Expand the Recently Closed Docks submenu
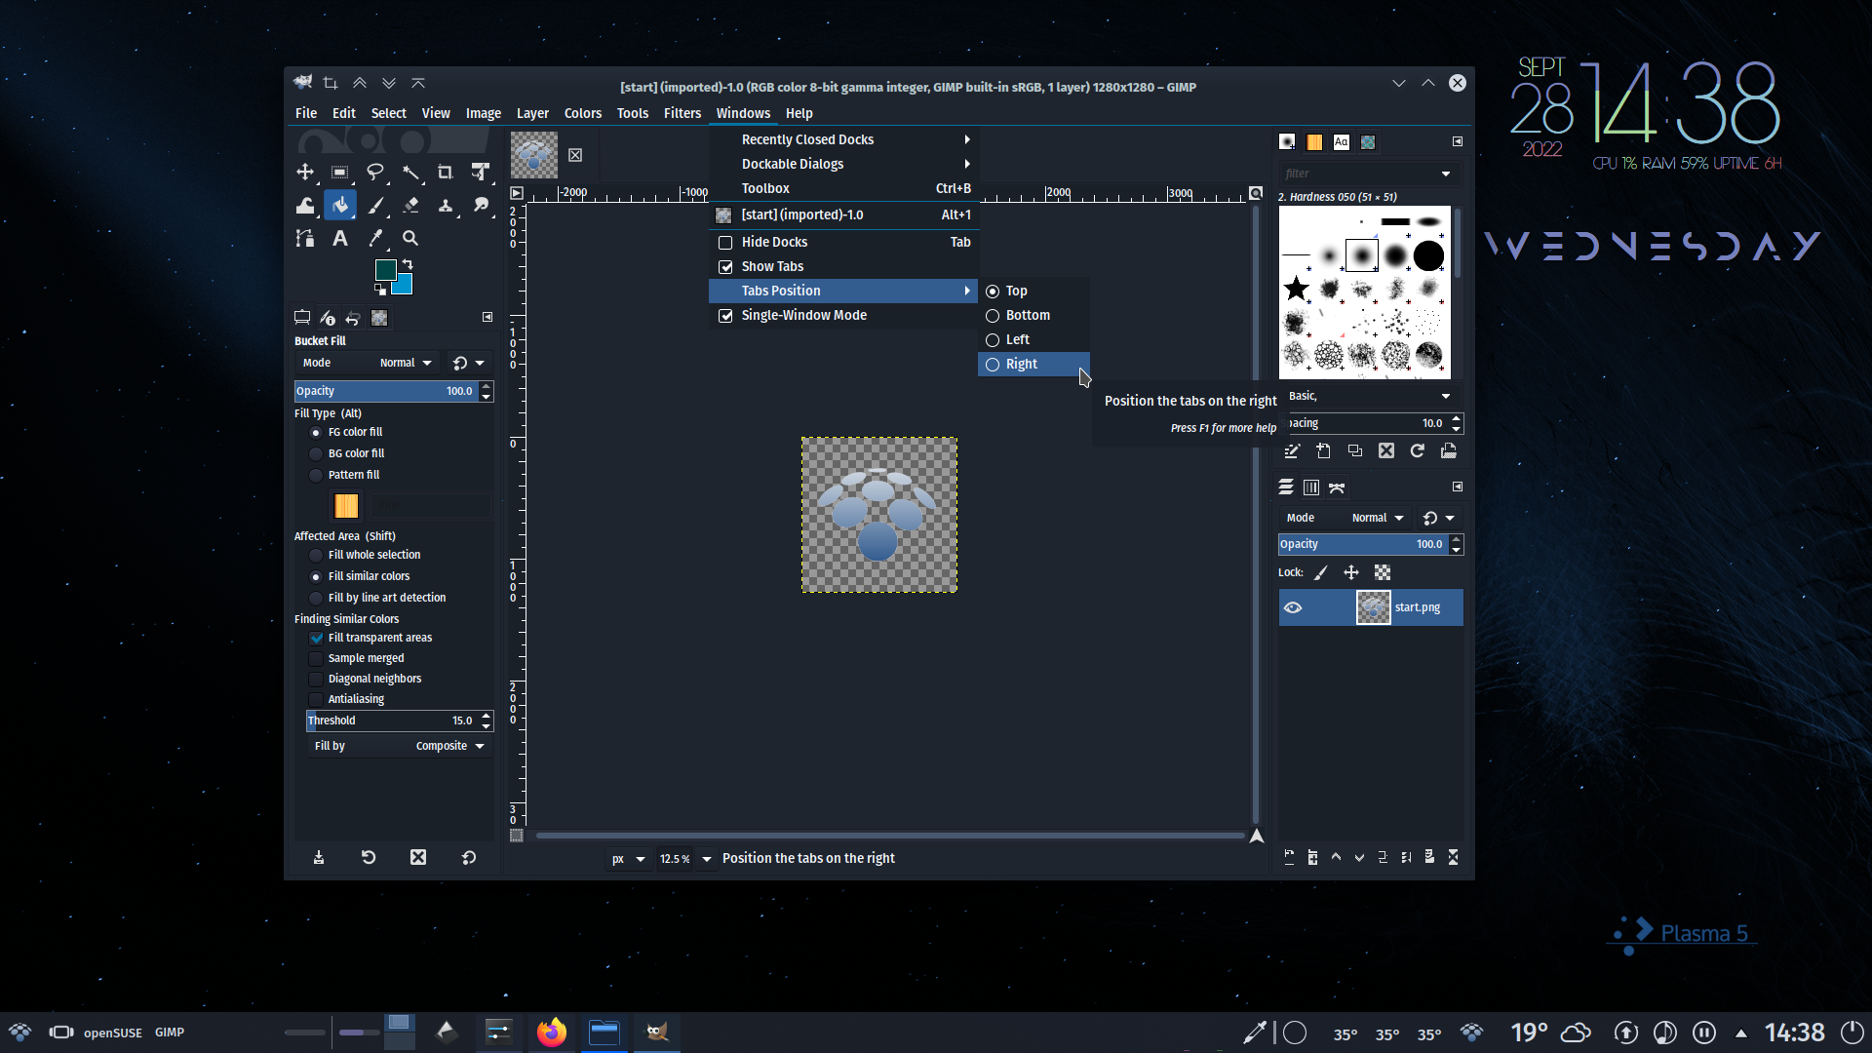Viewport: 1872px width, 1053px height. point(843,140)
